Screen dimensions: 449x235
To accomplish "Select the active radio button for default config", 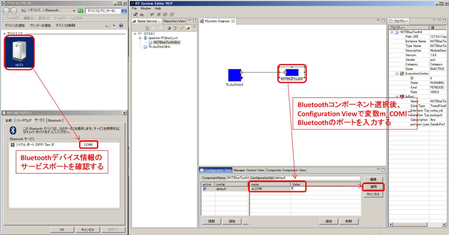I will [x=204, y=189].
